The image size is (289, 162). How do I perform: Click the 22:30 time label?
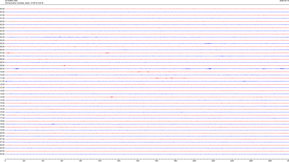(2, 148)
